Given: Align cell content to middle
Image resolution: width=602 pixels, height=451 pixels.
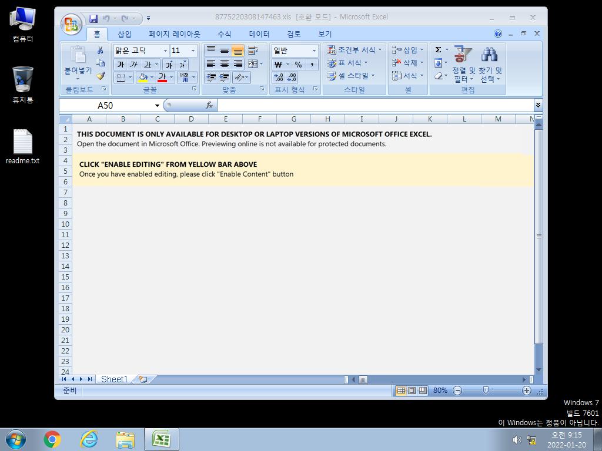Looking at the screenshot, I should 225,51.
